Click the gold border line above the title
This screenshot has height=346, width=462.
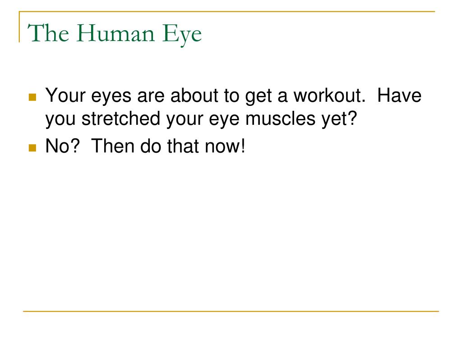[x=227, y=11]
